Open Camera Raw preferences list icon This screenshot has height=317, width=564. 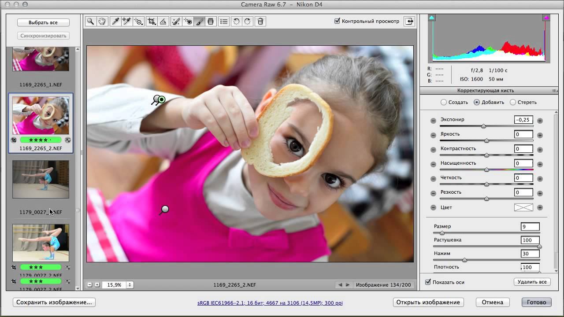[224, 21]
